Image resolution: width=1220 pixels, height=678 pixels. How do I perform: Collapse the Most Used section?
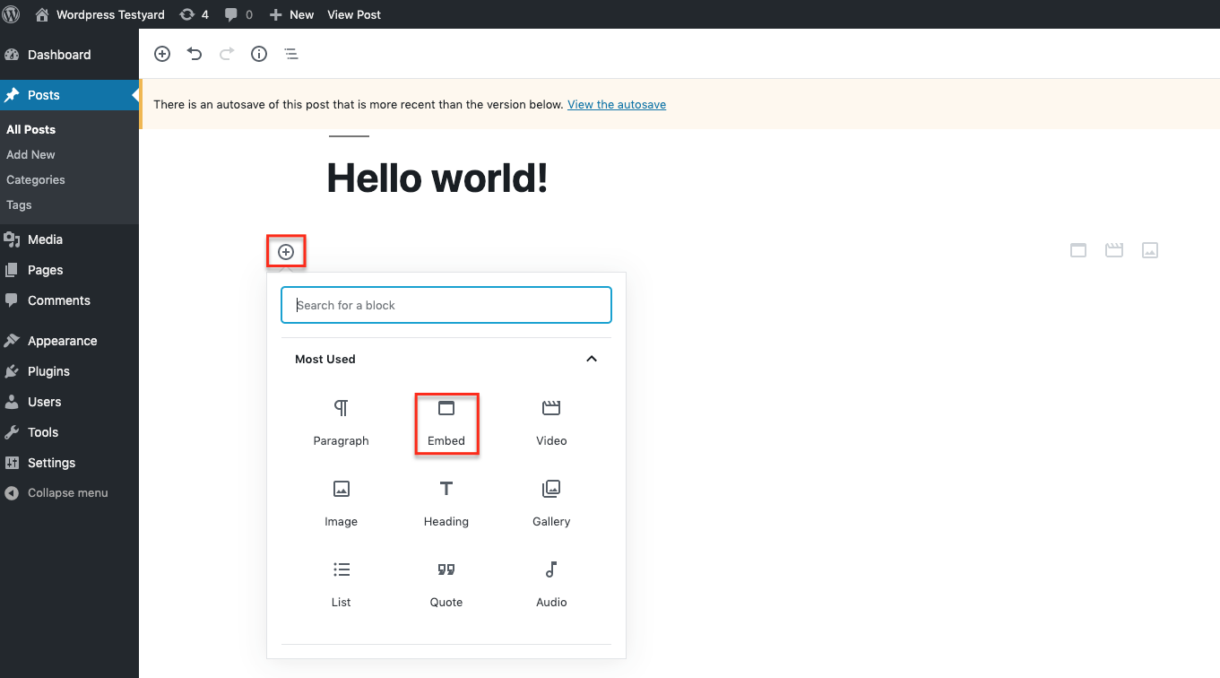point(591,359)
